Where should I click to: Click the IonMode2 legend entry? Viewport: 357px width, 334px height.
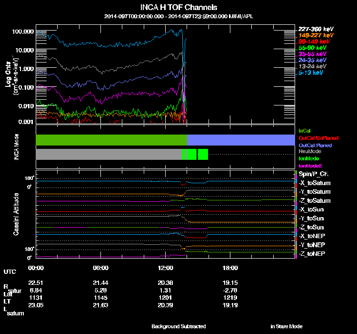[x=310, y=166]
